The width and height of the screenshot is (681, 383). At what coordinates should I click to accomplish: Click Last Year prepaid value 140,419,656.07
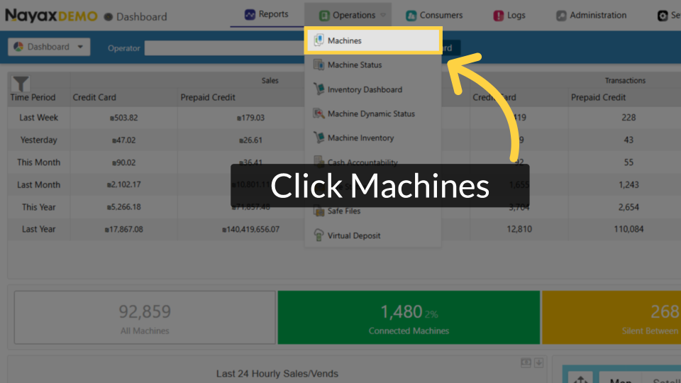coord(250,229)
